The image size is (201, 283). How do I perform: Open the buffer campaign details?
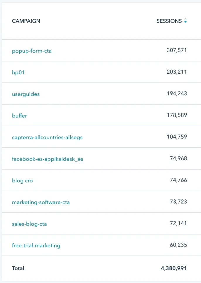19,116
